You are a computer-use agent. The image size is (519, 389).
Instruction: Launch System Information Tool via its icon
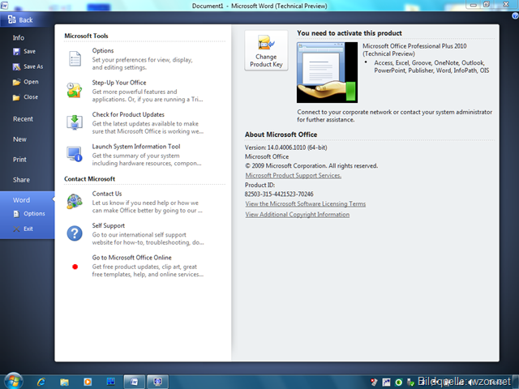[75, 153]
